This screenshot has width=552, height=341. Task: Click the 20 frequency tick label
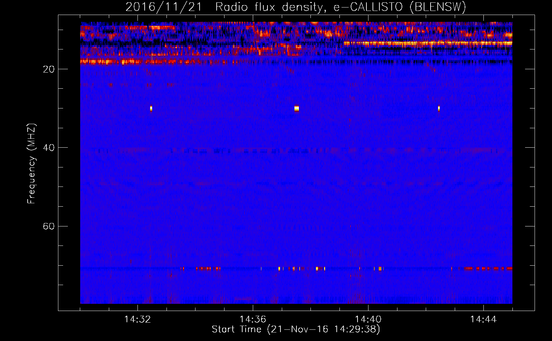point(49,69)
